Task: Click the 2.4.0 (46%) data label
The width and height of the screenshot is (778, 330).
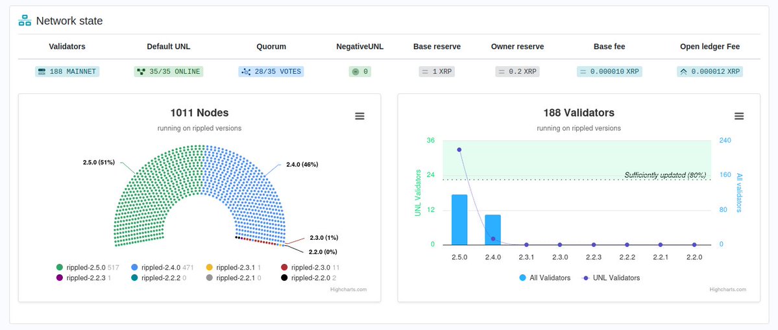Action: click(x=302, y=164)
